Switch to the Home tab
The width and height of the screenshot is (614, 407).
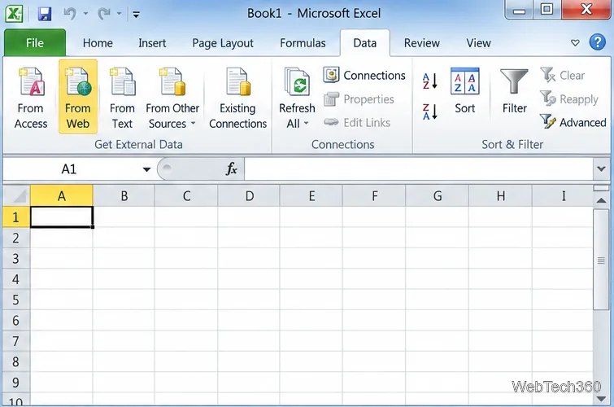[98, 43]
